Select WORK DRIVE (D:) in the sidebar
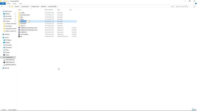Image resolution: width=197 pixels, height=111 pixels. pos(10,60)
